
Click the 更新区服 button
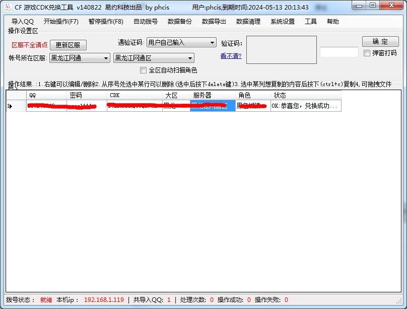[68, 45]
